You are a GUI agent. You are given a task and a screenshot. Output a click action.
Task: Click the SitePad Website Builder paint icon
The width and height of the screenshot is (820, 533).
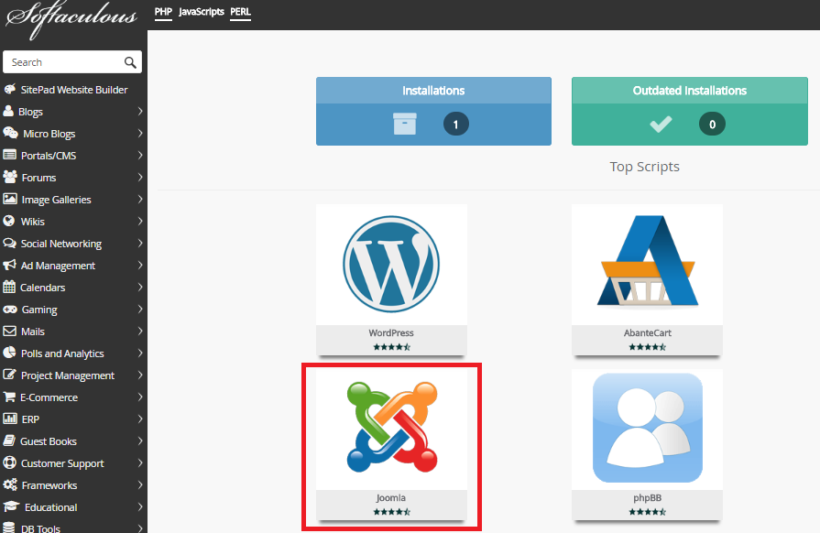(x=9, y=89)
